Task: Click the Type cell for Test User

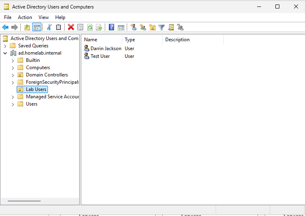Action: pyautogui.click(x=130, y=56)
